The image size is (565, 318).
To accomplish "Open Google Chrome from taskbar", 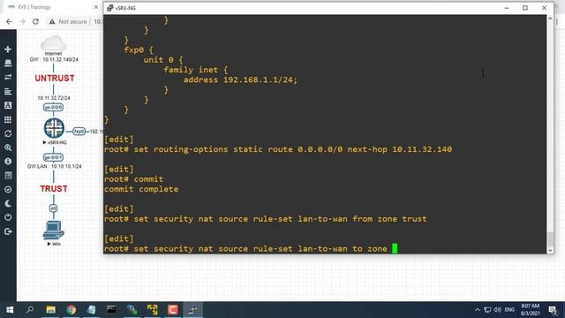I will (72, 310).
